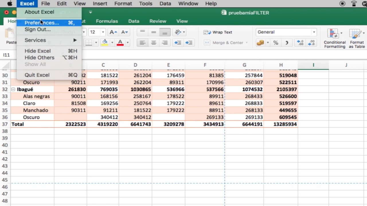
Task: Choose Sign Out... from the Excel menu
Action: click(49, 29)
